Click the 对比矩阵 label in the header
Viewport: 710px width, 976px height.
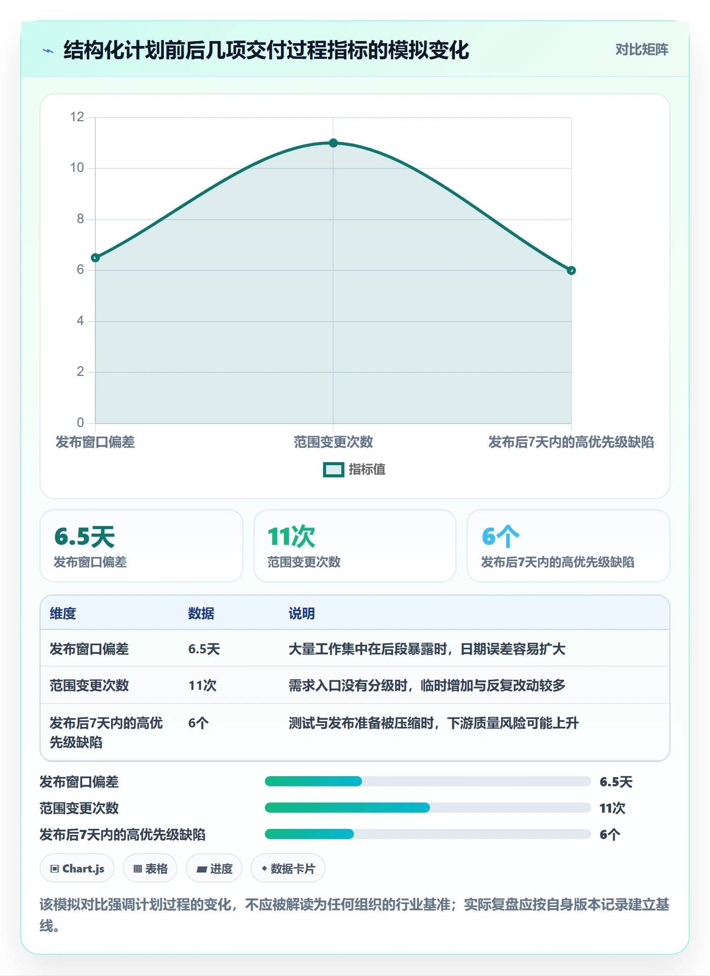point(642,50)
